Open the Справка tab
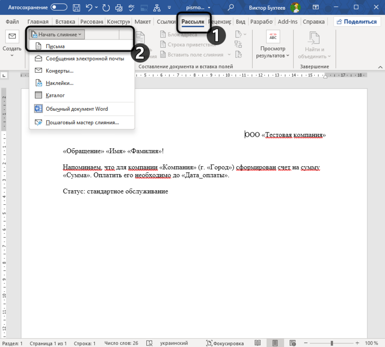 click(314, 22)
